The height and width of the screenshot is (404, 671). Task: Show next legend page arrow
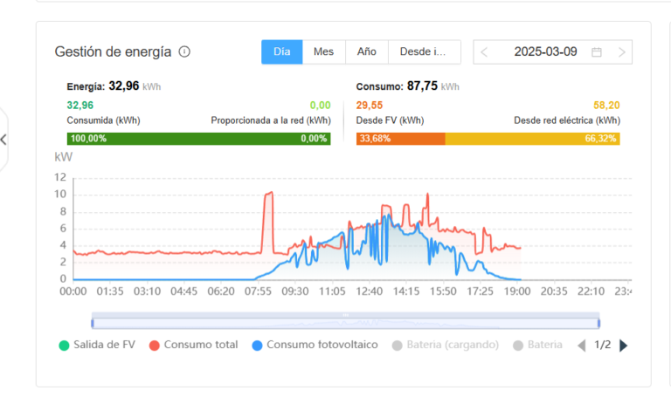click(623, 346)
